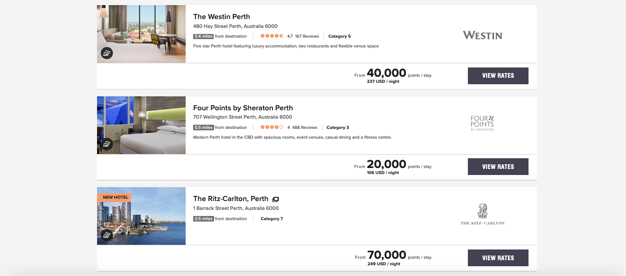Open photo gallery icon on Ritz-Carlton image
This screenshot has width=626, height=276.
[x=107, y=235]
